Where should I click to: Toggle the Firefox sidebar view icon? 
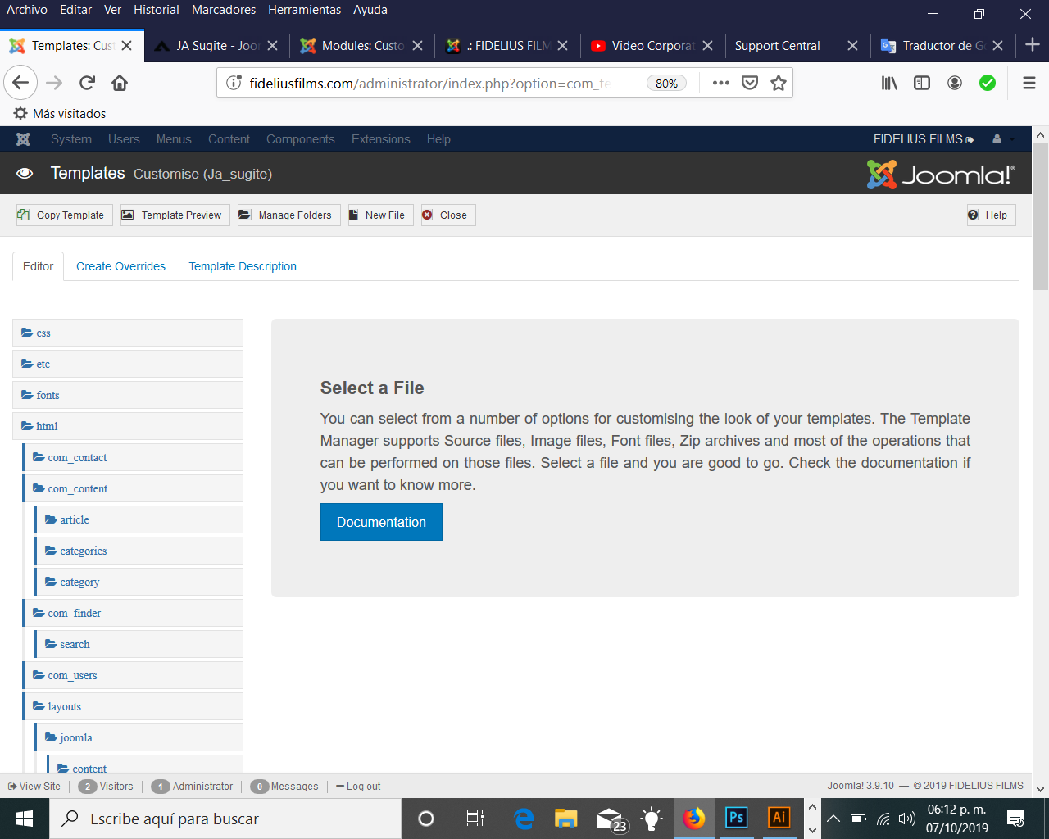click(922, 83)
